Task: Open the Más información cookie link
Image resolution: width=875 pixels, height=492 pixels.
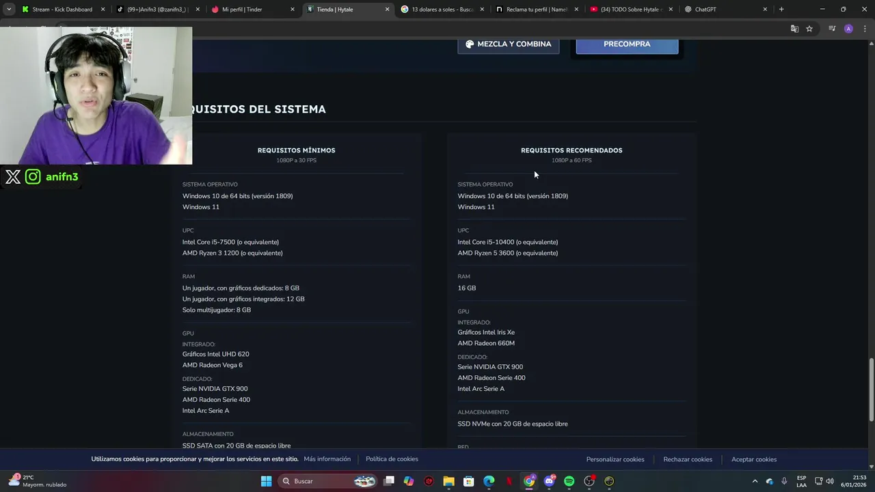Action: click(327, 459)
